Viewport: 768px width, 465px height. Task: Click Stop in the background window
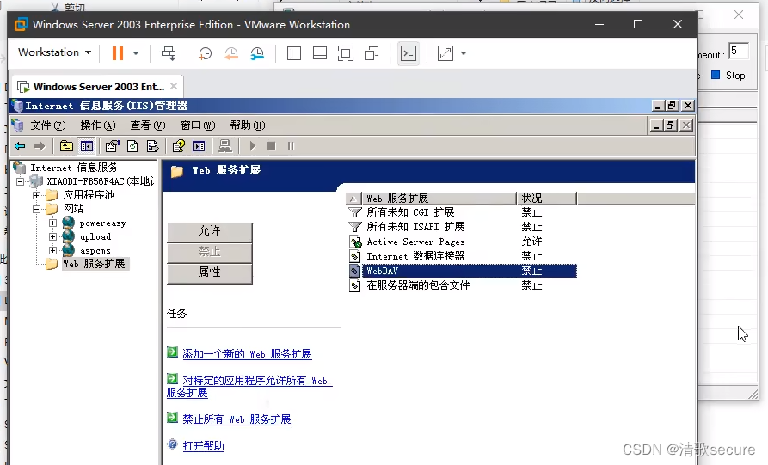(x=728, y=76)
